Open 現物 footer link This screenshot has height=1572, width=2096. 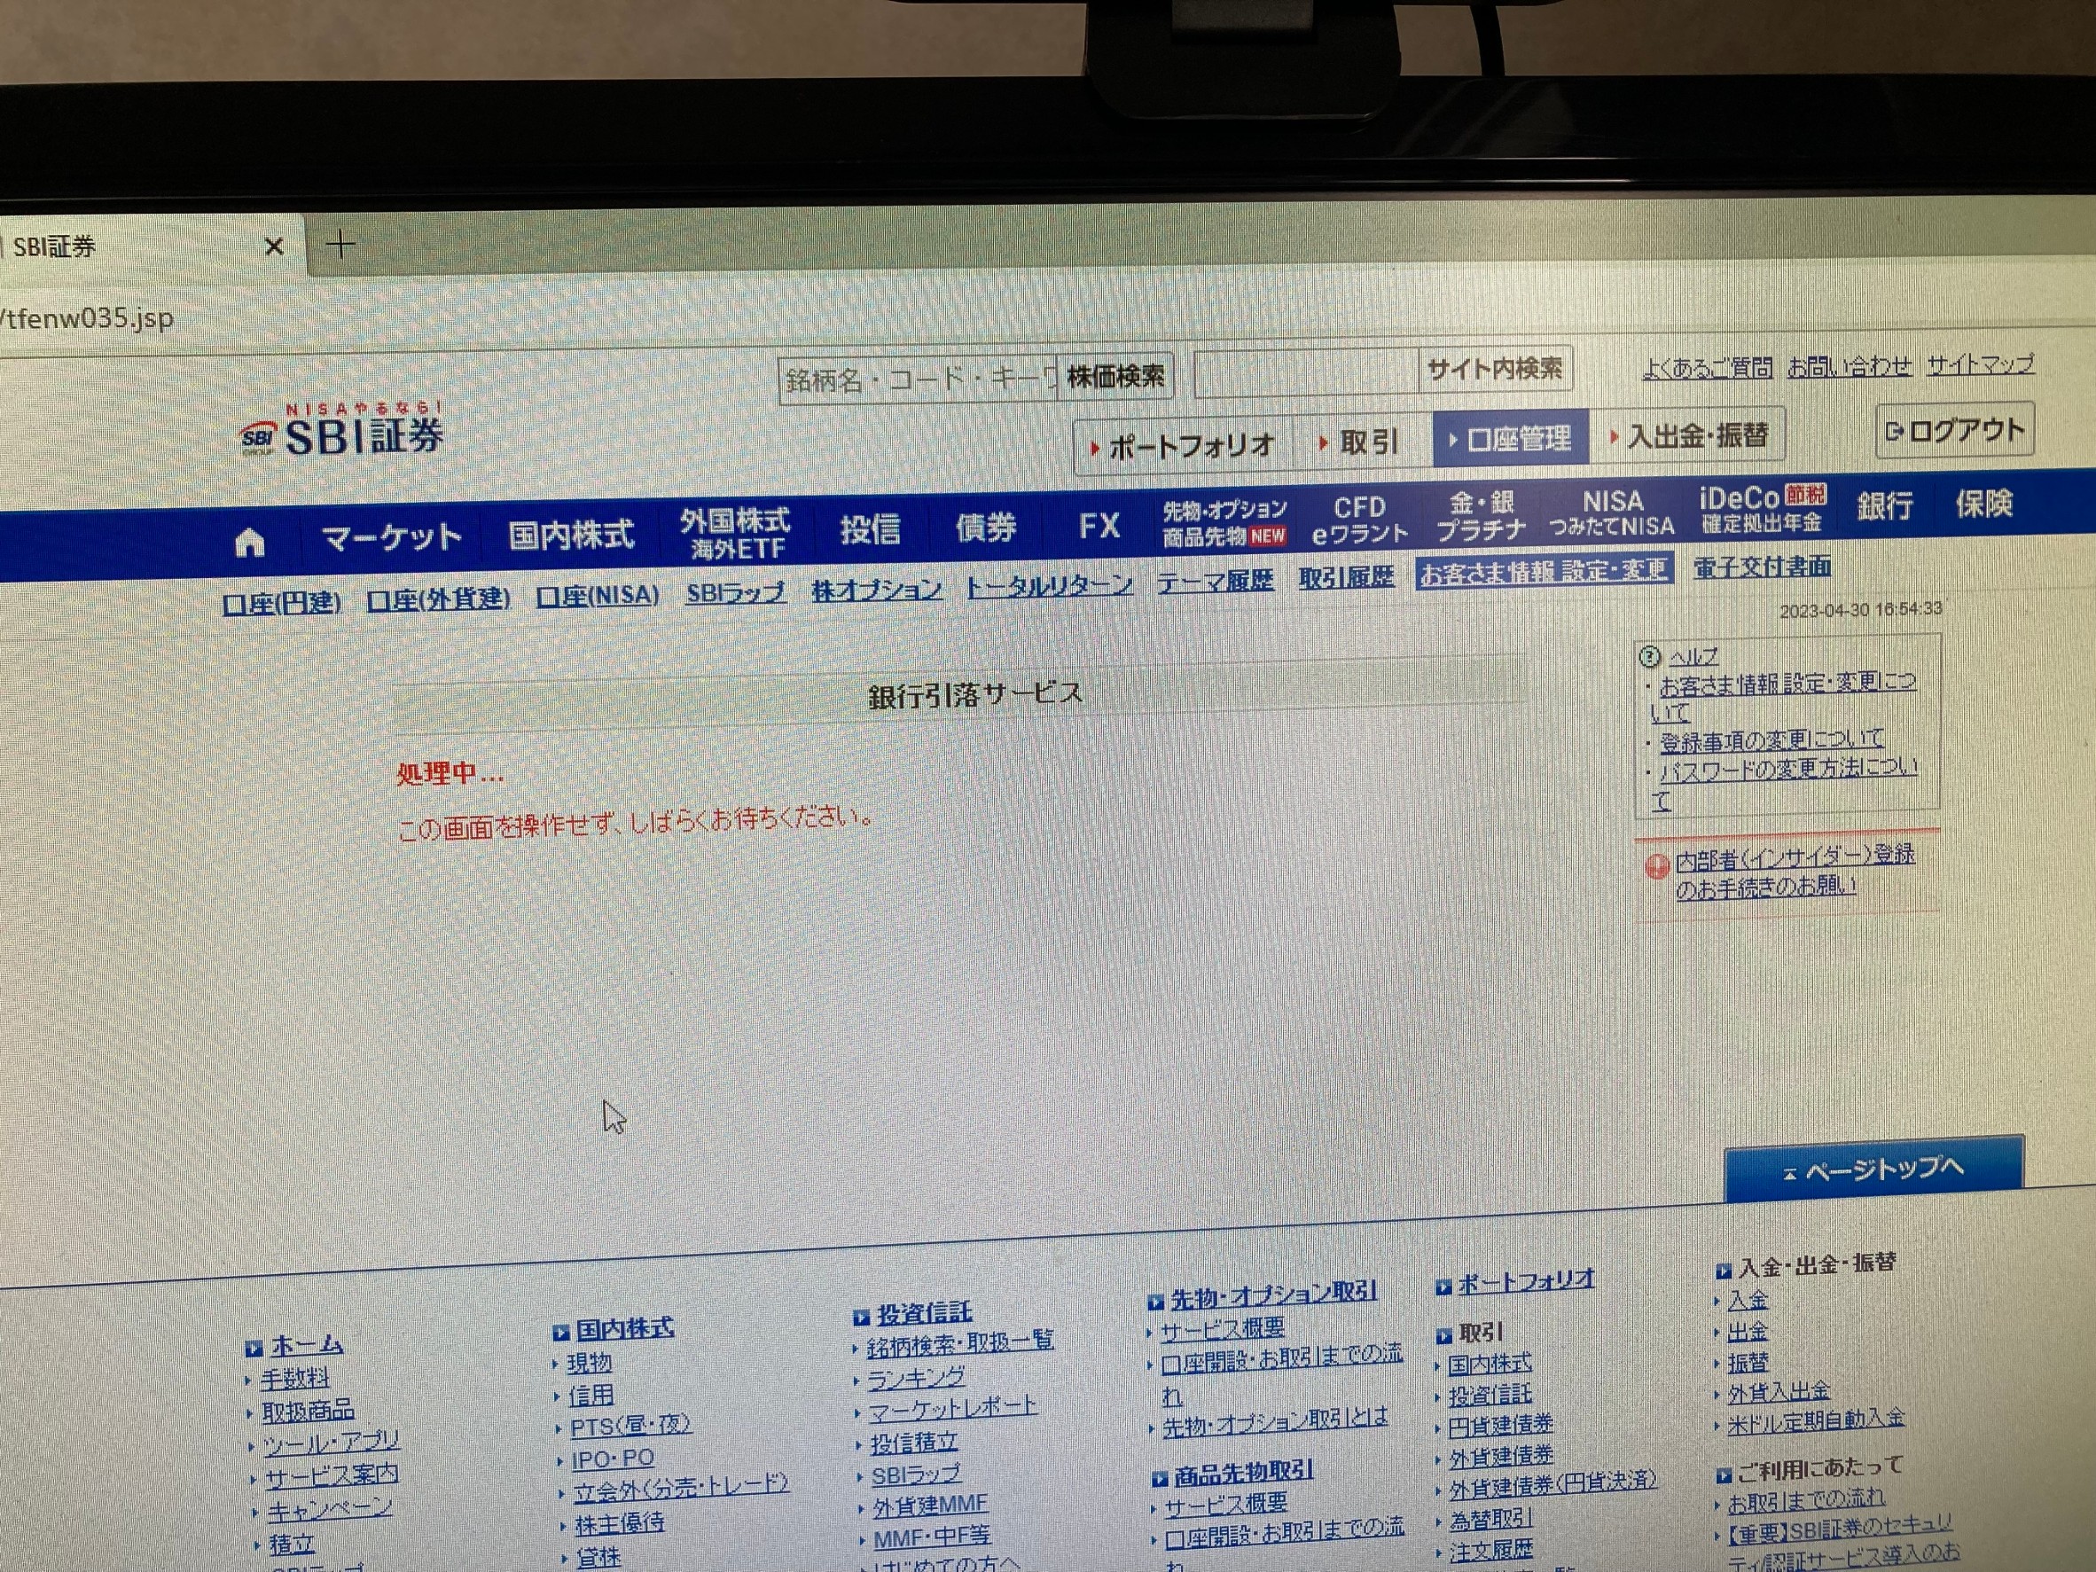590,1363
